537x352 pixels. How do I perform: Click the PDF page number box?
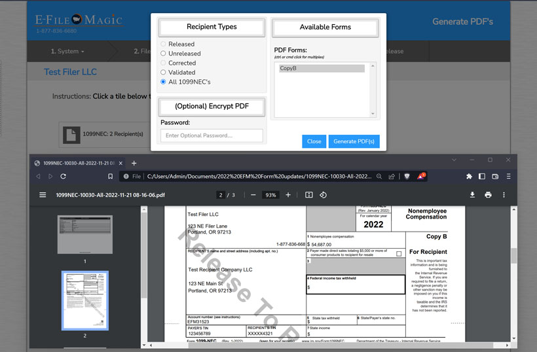point(221,195)
